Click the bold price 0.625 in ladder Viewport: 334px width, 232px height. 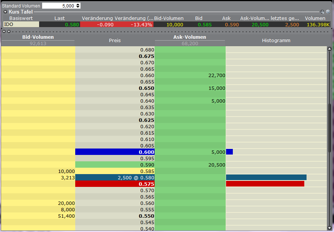(146, 120)
